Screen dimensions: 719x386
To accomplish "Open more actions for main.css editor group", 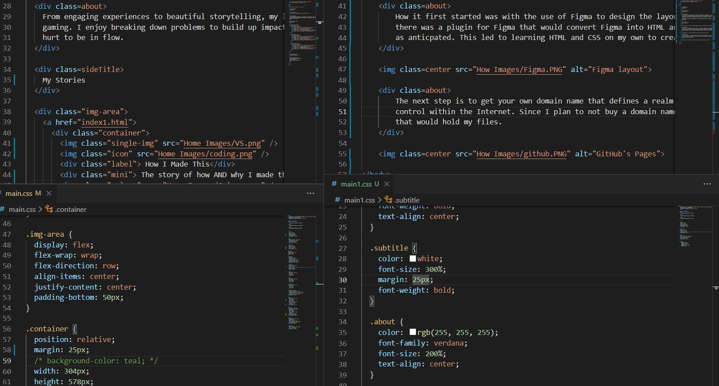I will tap(310, 193).
